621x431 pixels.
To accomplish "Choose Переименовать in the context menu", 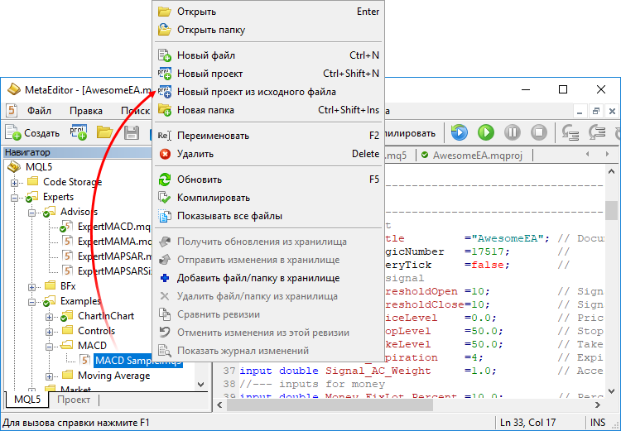I will pyautogui.click(x=268, y=136).
